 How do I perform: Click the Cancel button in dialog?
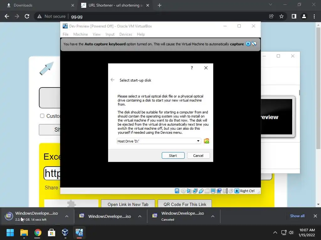198,156
